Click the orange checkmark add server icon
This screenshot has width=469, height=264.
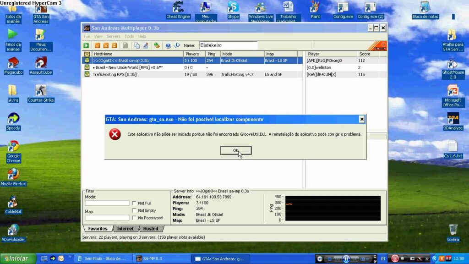coord(97,45)
